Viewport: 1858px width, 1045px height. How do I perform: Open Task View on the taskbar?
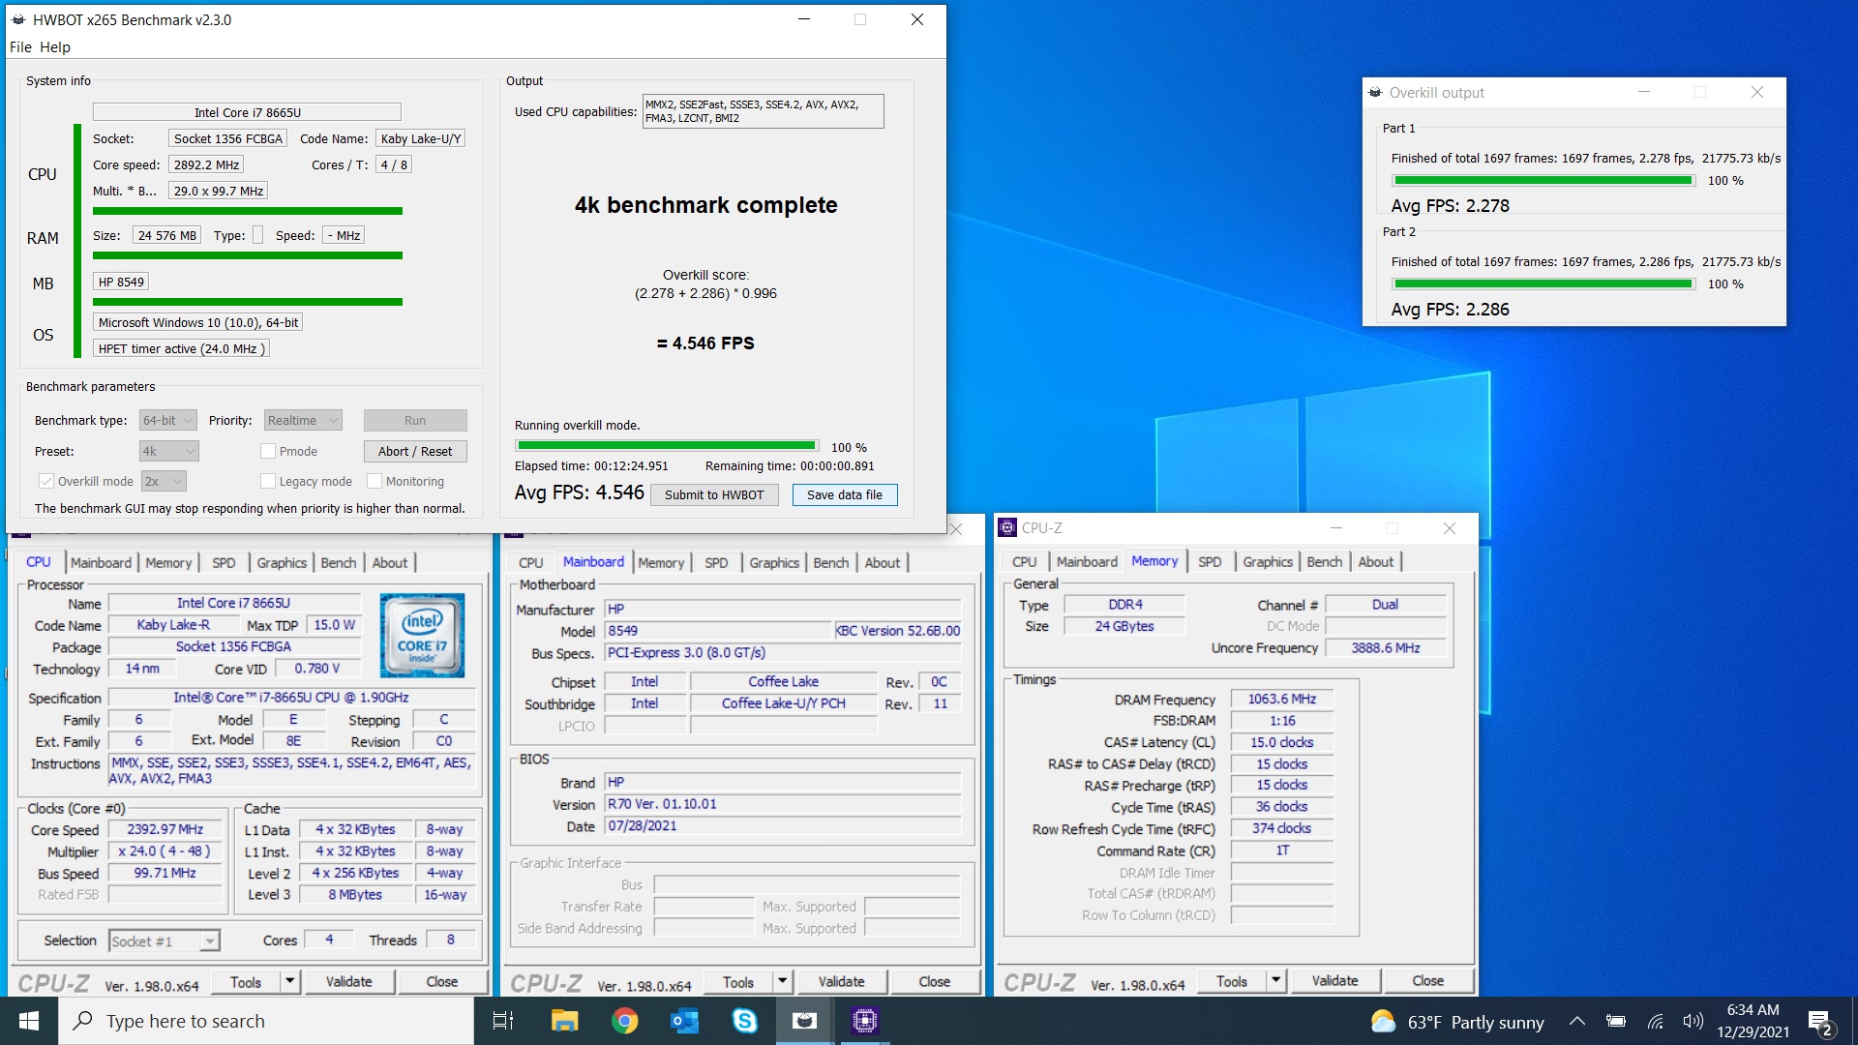[x=503, y=1021]
